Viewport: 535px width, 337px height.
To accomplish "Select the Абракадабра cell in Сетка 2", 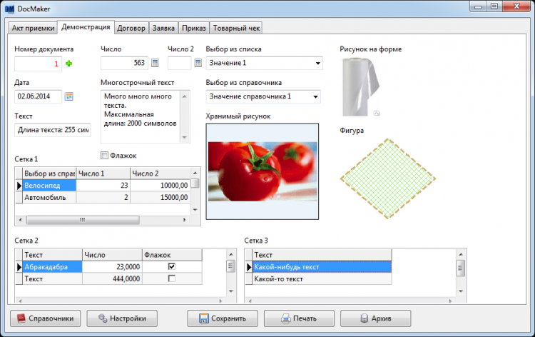I will 52,266.
